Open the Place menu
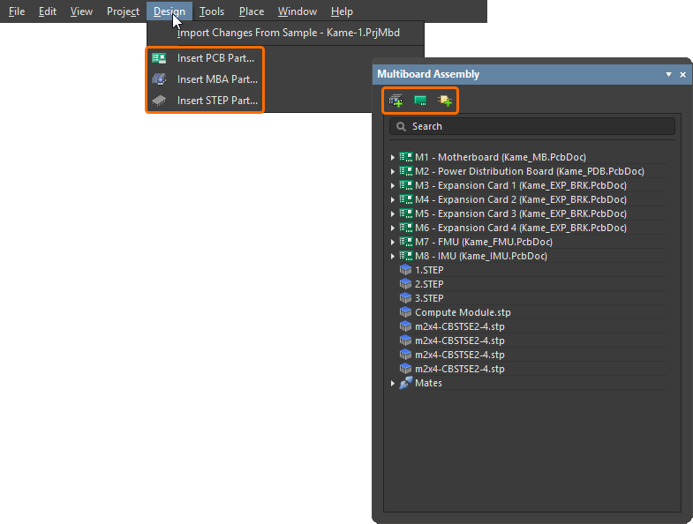 click(x=251, y=11)
